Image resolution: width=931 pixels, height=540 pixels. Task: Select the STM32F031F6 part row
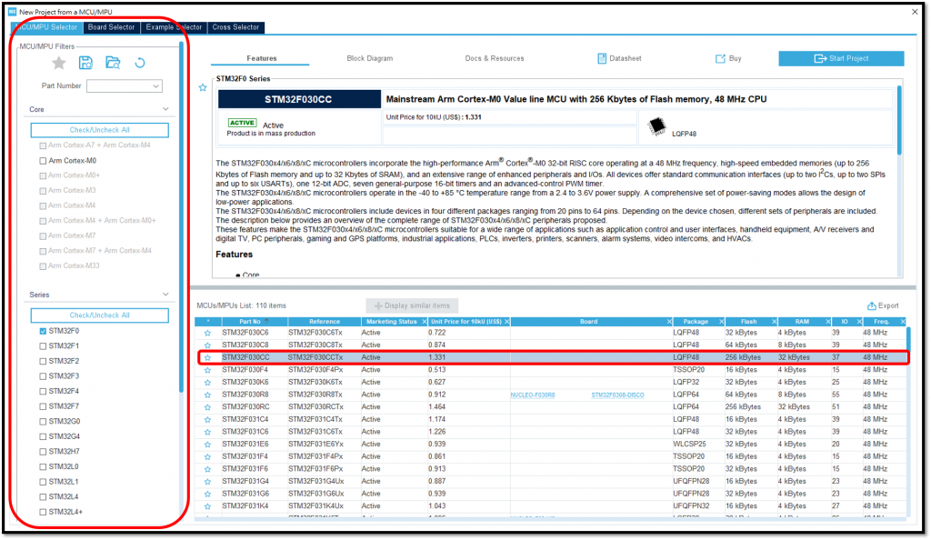point(551,470)
